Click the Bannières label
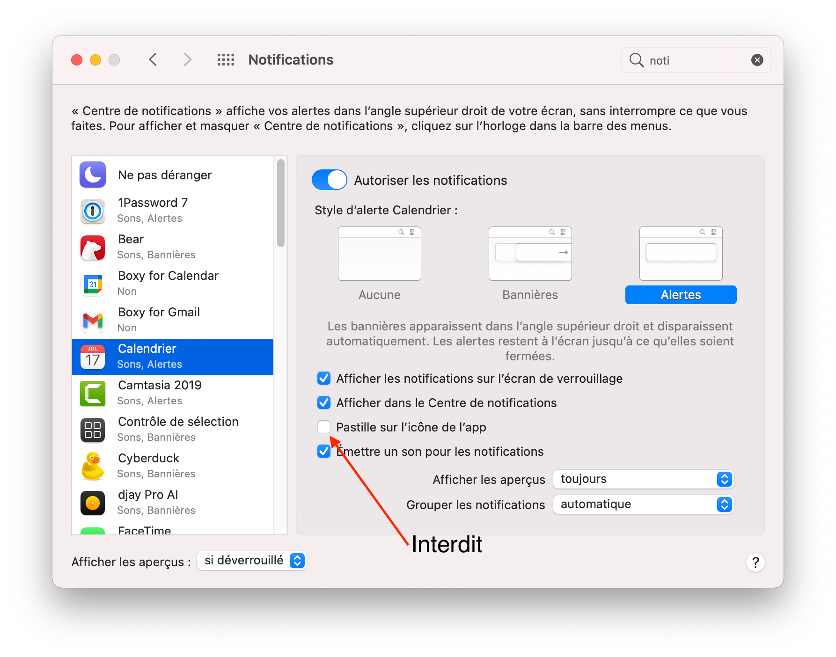This screenshot has height=657, width=836. coord(530,295)
